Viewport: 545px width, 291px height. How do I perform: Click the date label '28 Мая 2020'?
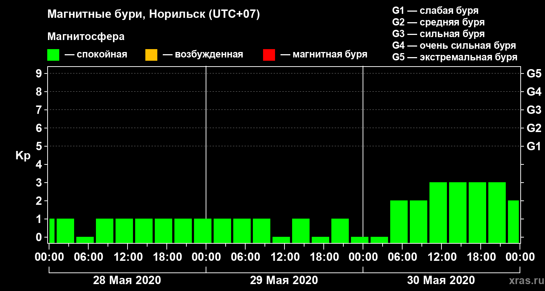tap(127, 280)
